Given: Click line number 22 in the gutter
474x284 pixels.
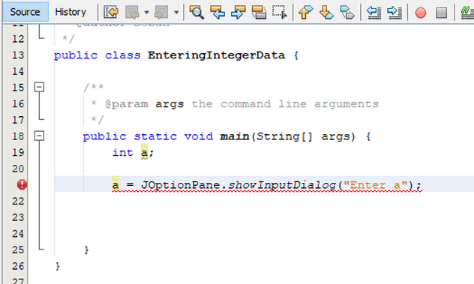Looking at the screenshot, I should click(18, 201).
